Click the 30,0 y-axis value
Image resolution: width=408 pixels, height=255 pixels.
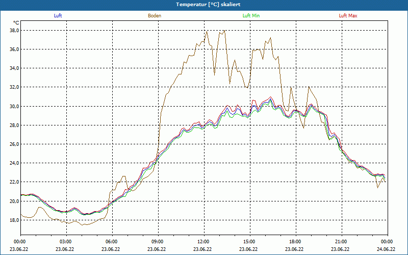(x=14, y=107)
